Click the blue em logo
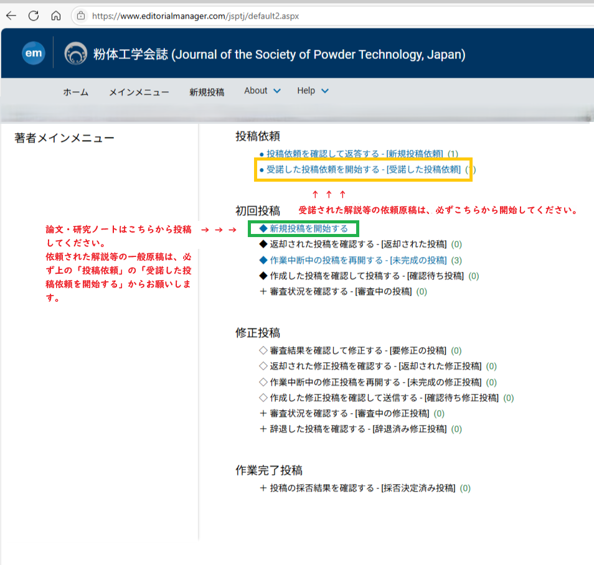 click(x=34, y=54)
